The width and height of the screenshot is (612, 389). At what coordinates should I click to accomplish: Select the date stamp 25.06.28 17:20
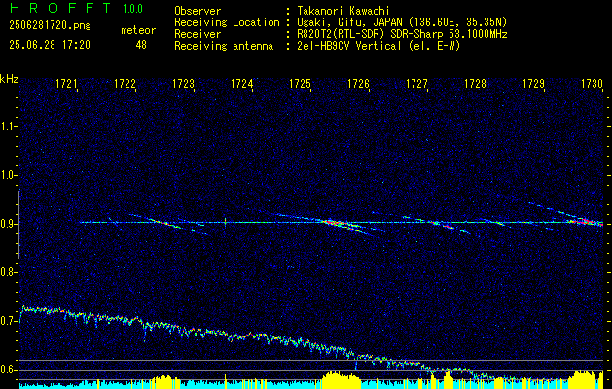[50, 45]
